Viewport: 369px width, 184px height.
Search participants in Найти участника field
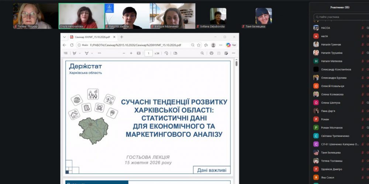(x=342, y=17)
